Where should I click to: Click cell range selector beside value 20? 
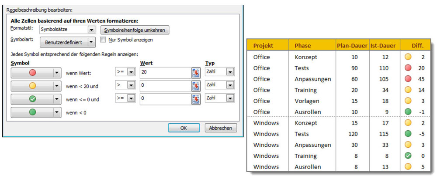point(195,73)
